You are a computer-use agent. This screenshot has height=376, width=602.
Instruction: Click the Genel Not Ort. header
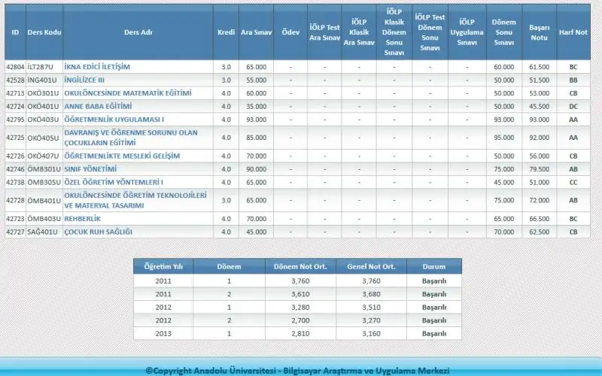click(372, 267)
